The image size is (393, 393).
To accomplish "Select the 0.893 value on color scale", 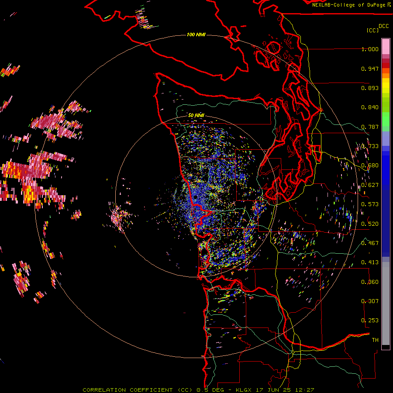I will click(x=370, y=88).
